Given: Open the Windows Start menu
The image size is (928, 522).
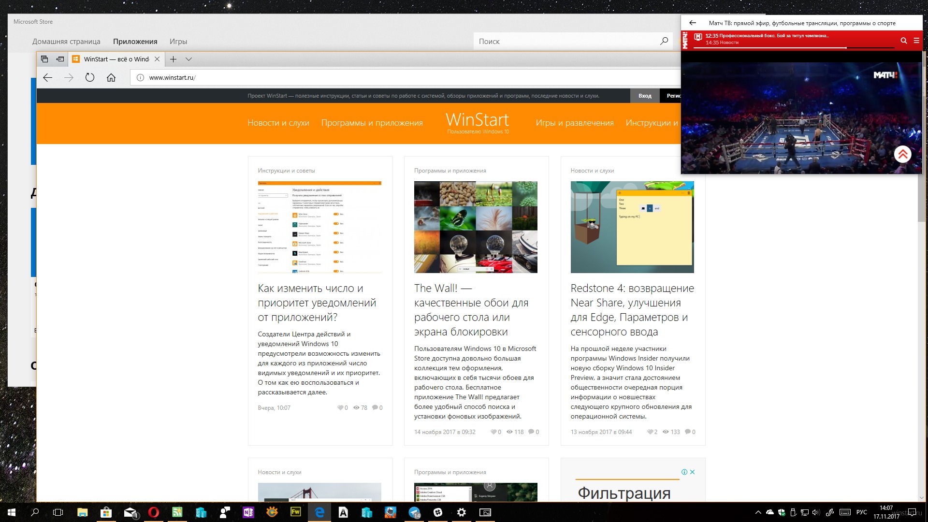Looking at the screenshot, I should coord(12,512).
